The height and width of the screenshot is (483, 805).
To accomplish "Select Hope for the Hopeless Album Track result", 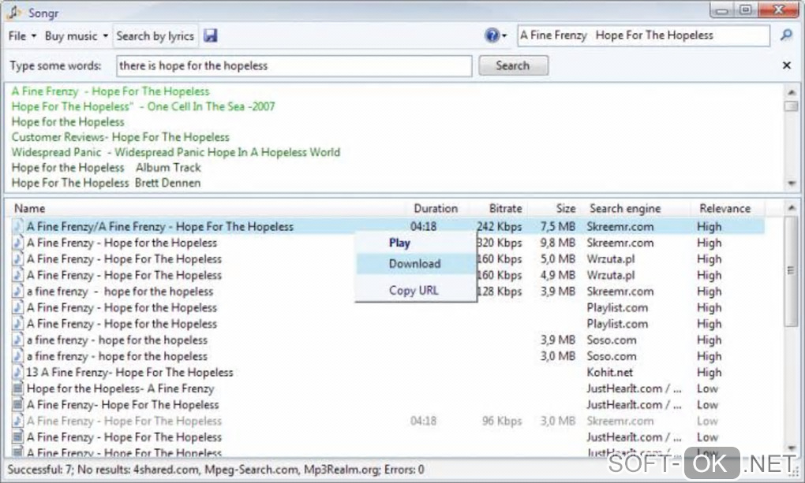I will (106, 168).
